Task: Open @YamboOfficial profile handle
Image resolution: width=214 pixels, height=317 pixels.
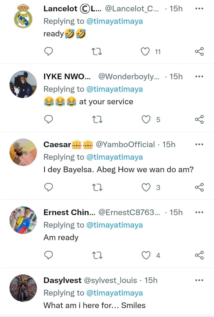Action: (x=125, y=144)
